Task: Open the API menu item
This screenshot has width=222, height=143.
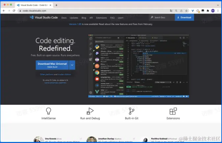Action: tap(91, 18)
